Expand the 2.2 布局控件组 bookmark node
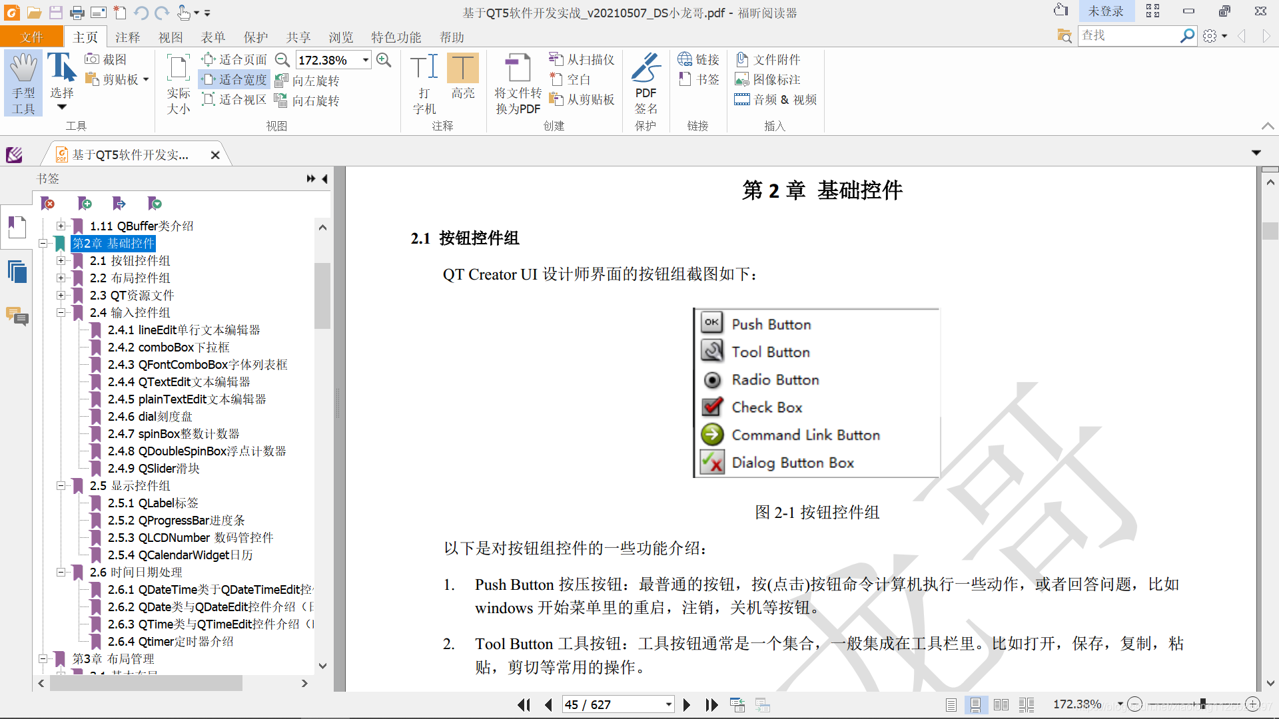This screenshot has width=1279, height=719. pyautogui.click(x=61, y=278)
